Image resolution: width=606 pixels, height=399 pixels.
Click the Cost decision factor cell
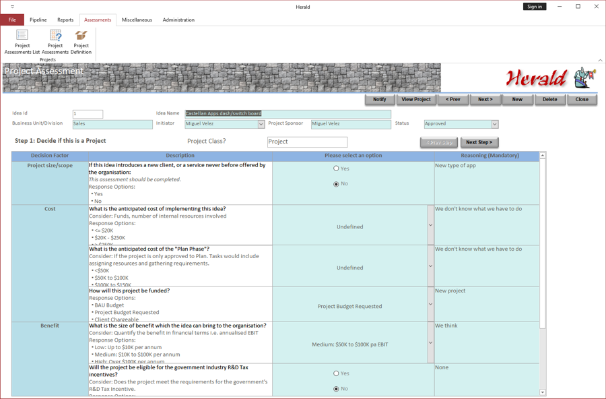pos(50,263)
